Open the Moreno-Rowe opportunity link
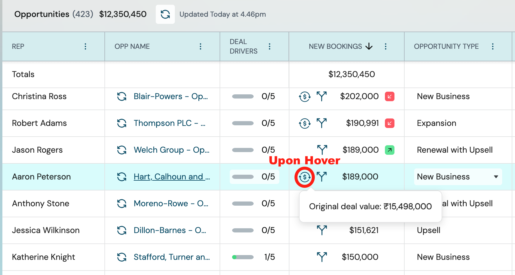 (x=171, y=204)
